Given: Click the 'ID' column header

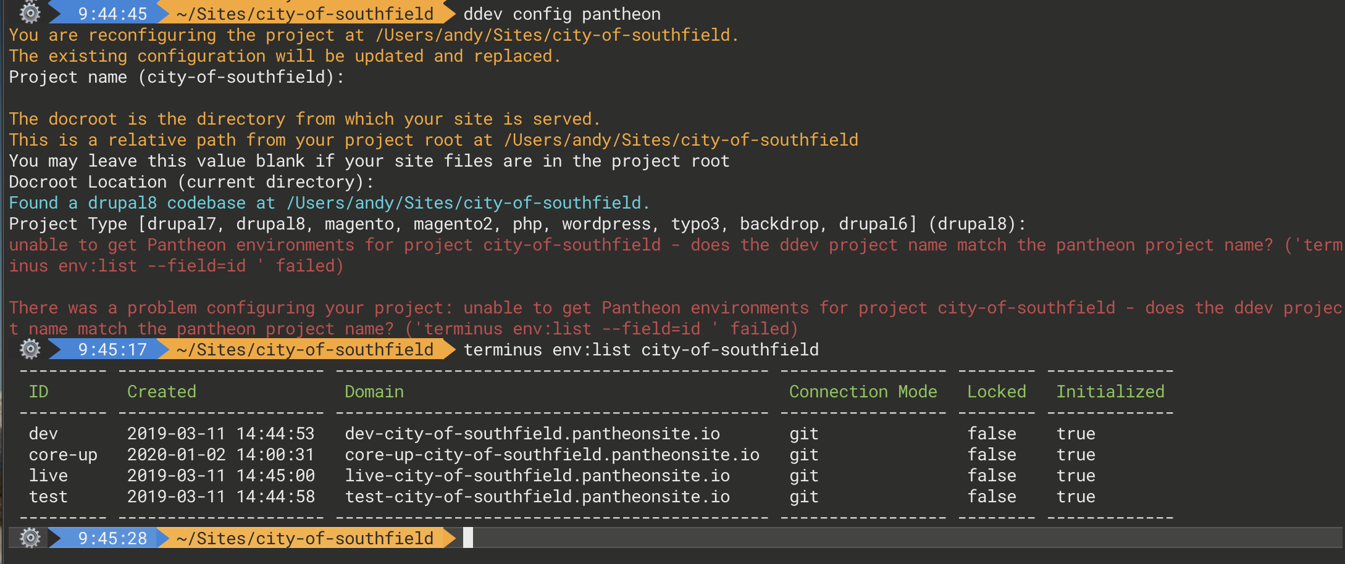Looking at the screenshot, I should [38, 392].
